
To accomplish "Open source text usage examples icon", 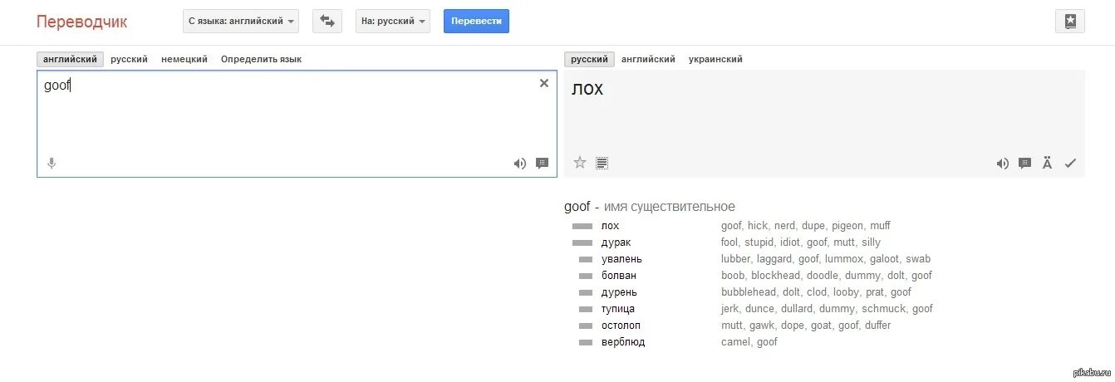I will (x=543, y=164).
